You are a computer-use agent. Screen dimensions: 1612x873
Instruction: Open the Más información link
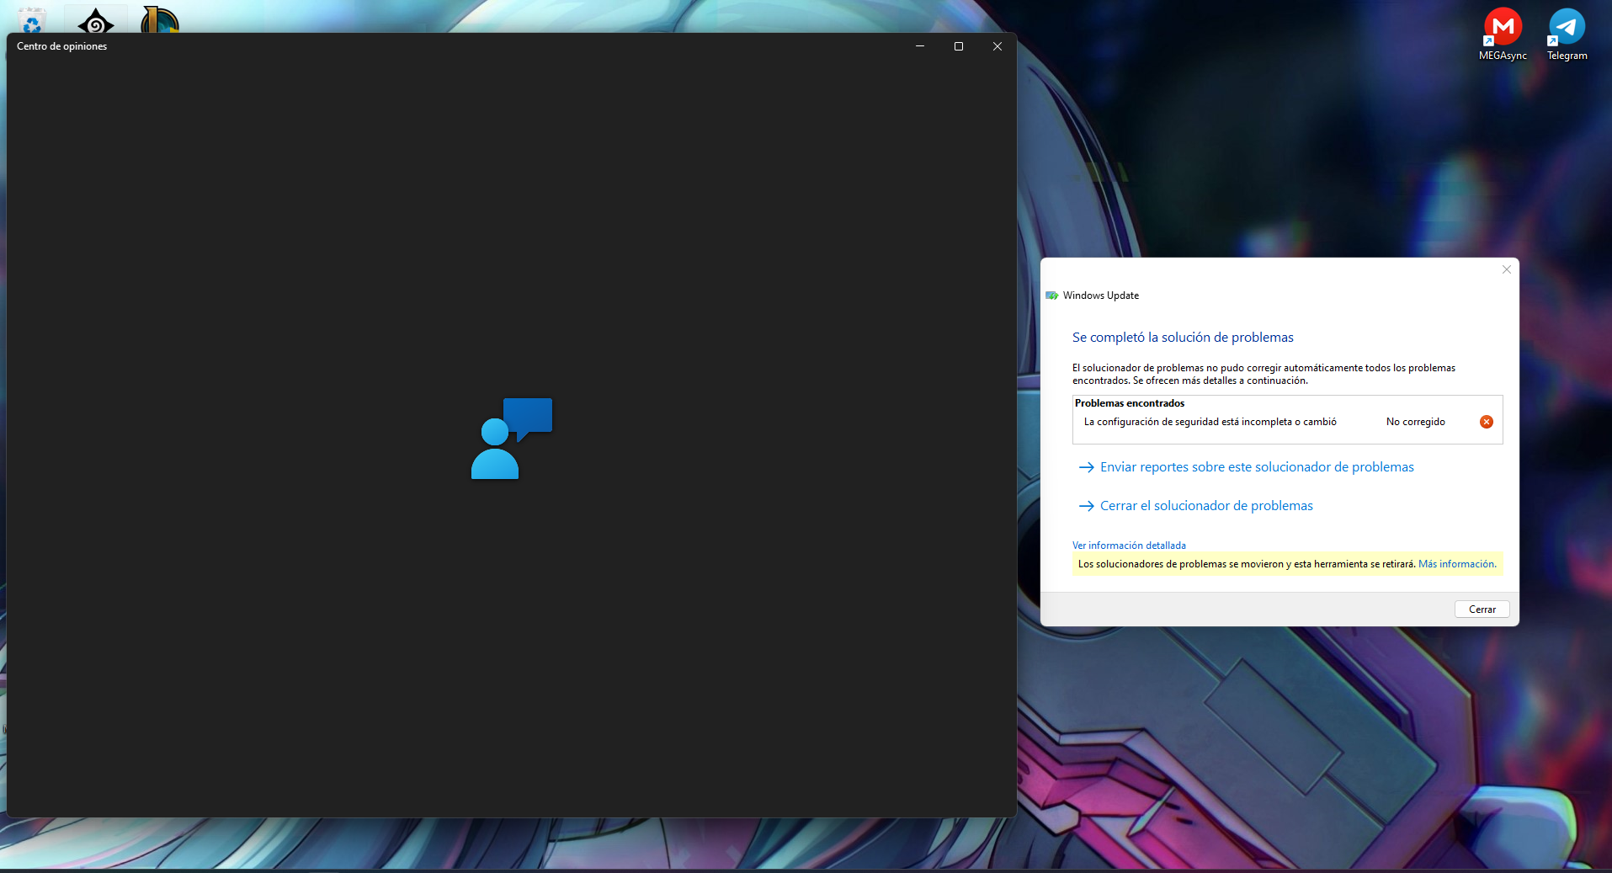point(1457,564)
